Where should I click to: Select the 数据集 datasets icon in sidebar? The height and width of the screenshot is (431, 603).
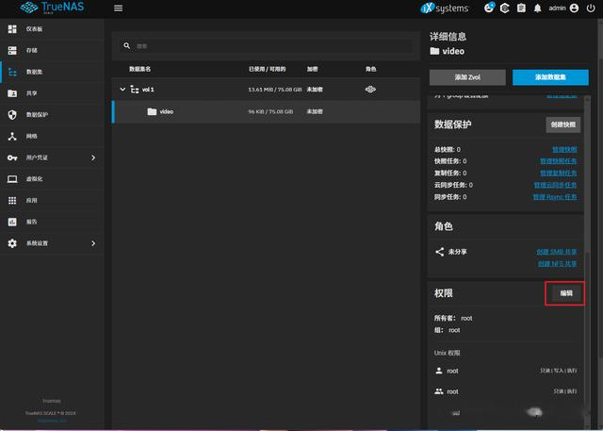click(x=12, y=72)
